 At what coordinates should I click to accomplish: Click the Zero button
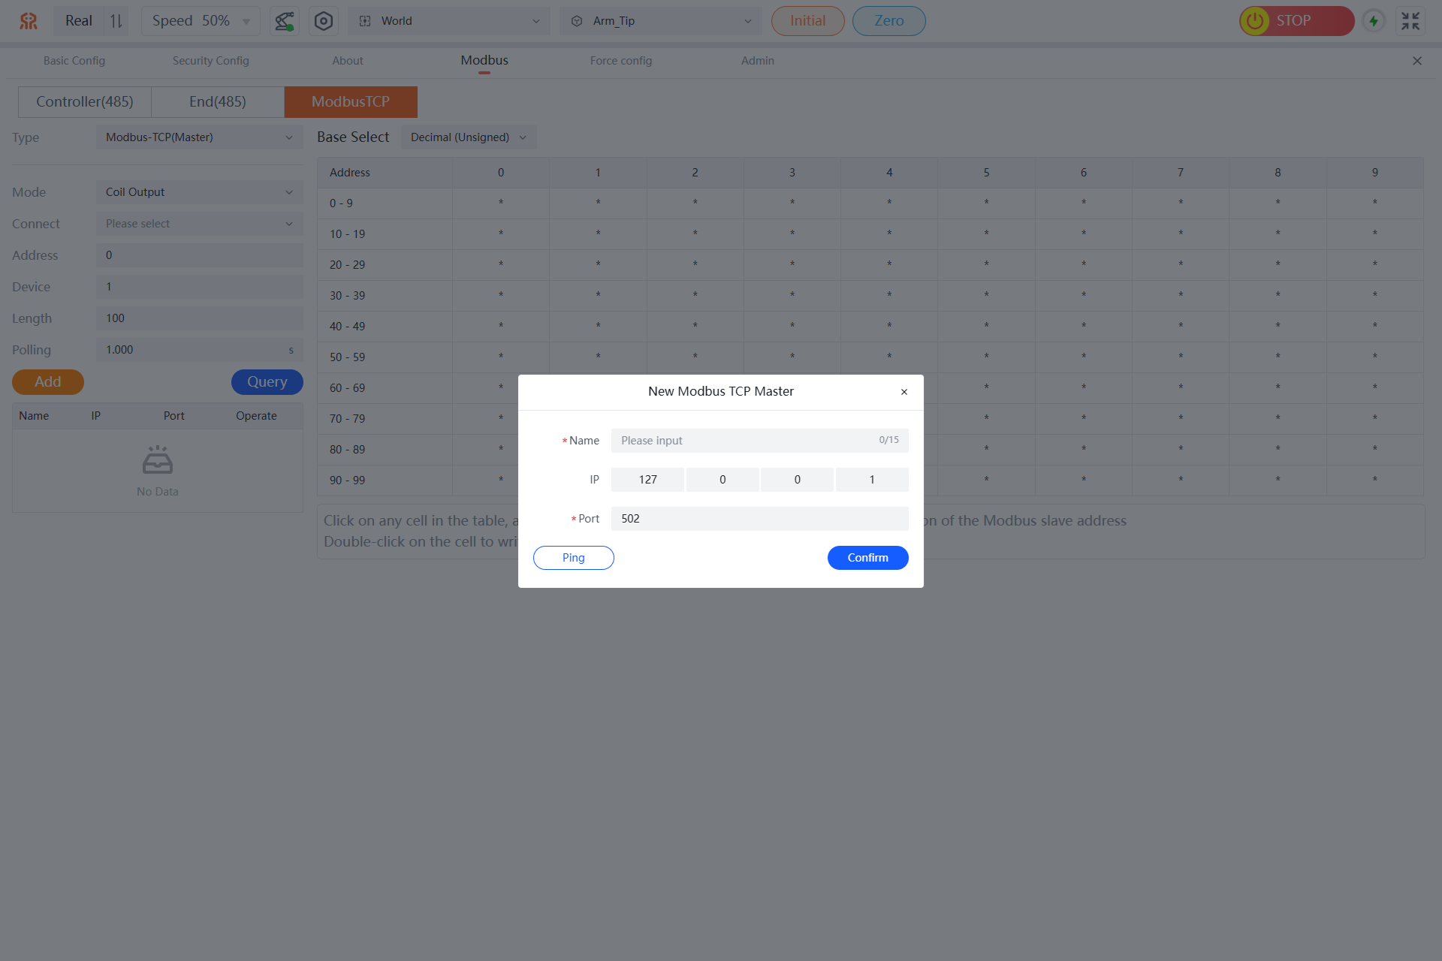pos(888,21)
